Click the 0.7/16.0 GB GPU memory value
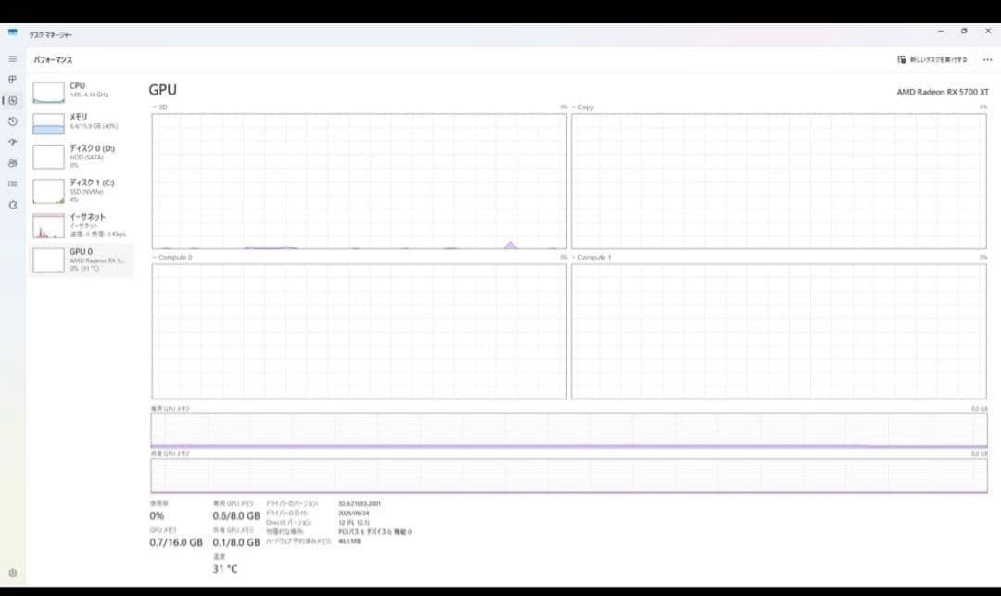 point(176,542)
